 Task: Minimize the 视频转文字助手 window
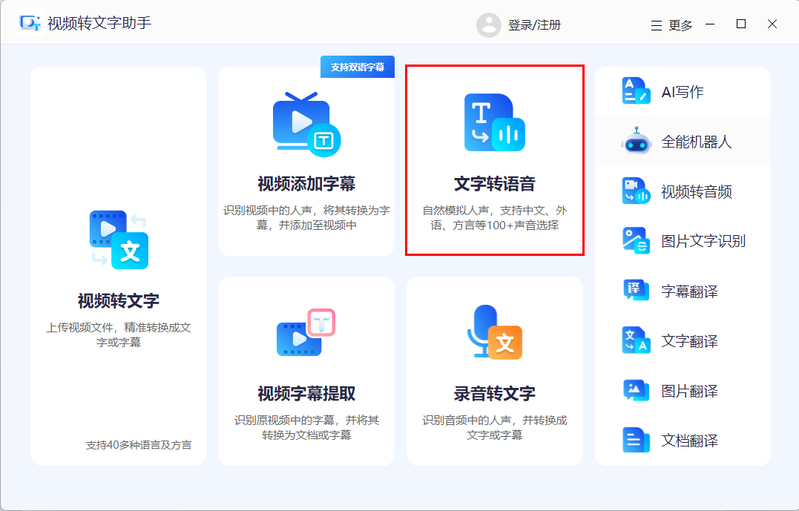click(x=710, y=24)
